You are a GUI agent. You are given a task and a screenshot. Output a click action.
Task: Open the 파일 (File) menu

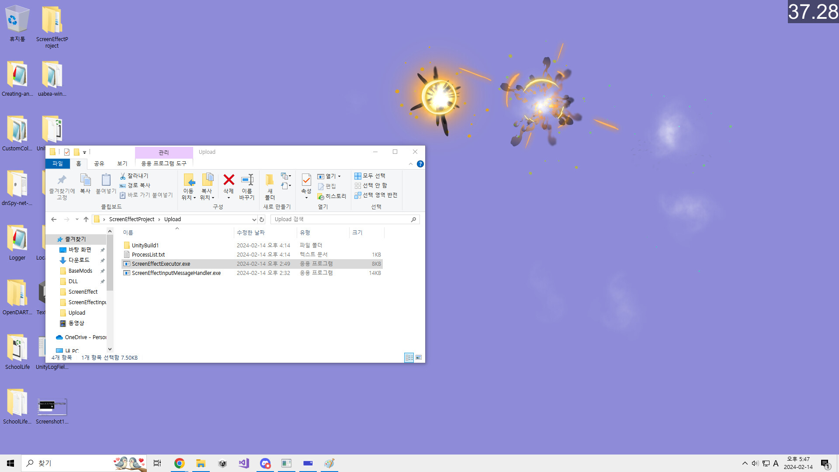point(57,163)
